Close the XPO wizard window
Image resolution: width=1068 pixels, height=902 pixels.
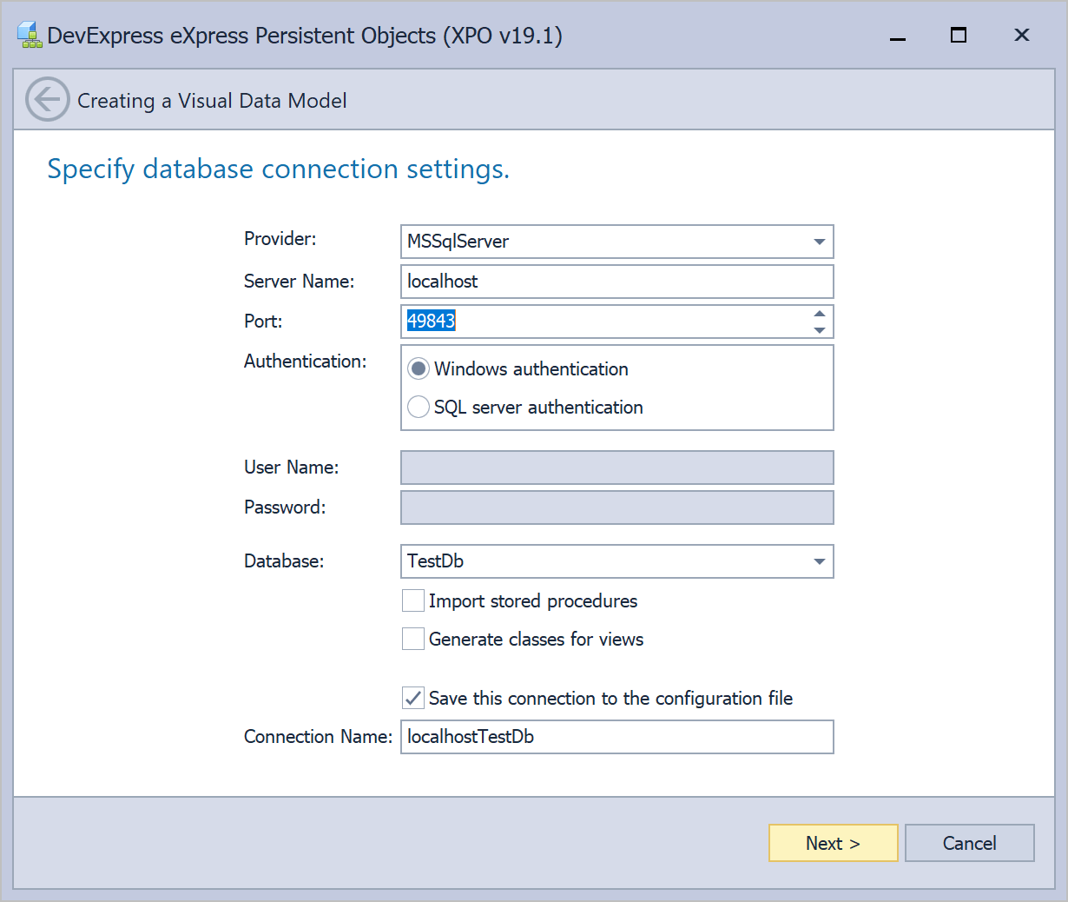[x=1021, y=36]
